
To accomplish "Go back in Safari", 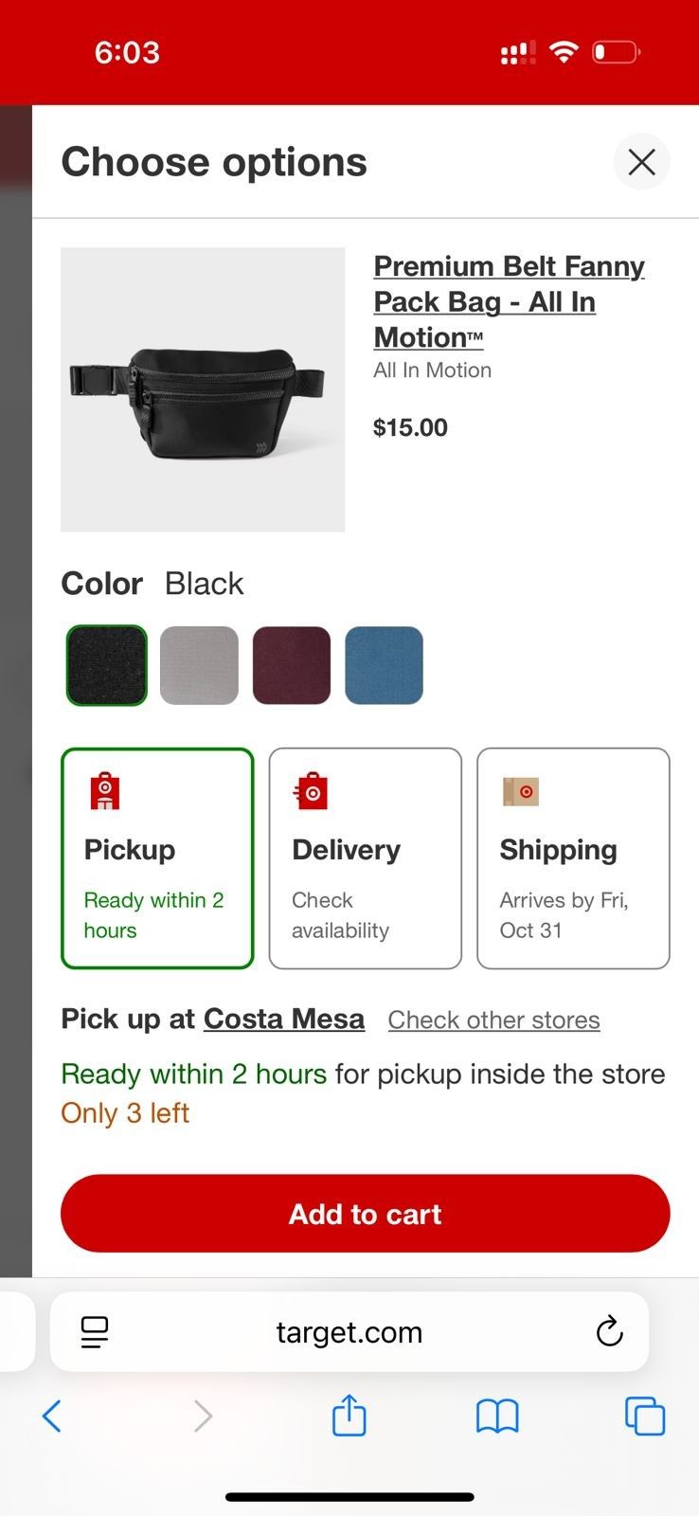I will 52,1417.
